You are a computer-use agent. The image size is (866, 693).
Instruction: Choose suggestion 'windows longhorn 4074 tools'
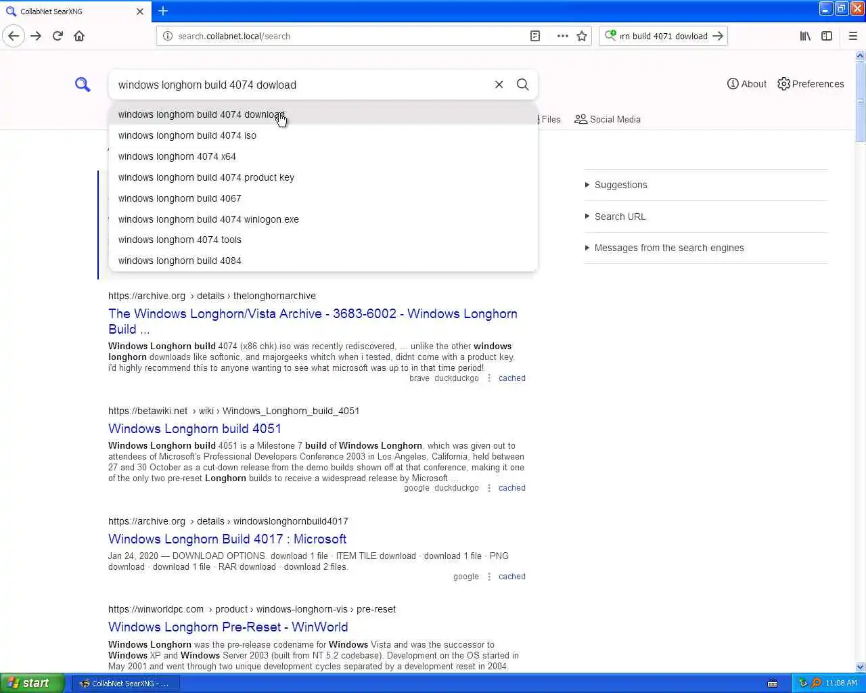pyautogui.click(x=323, y=240)
